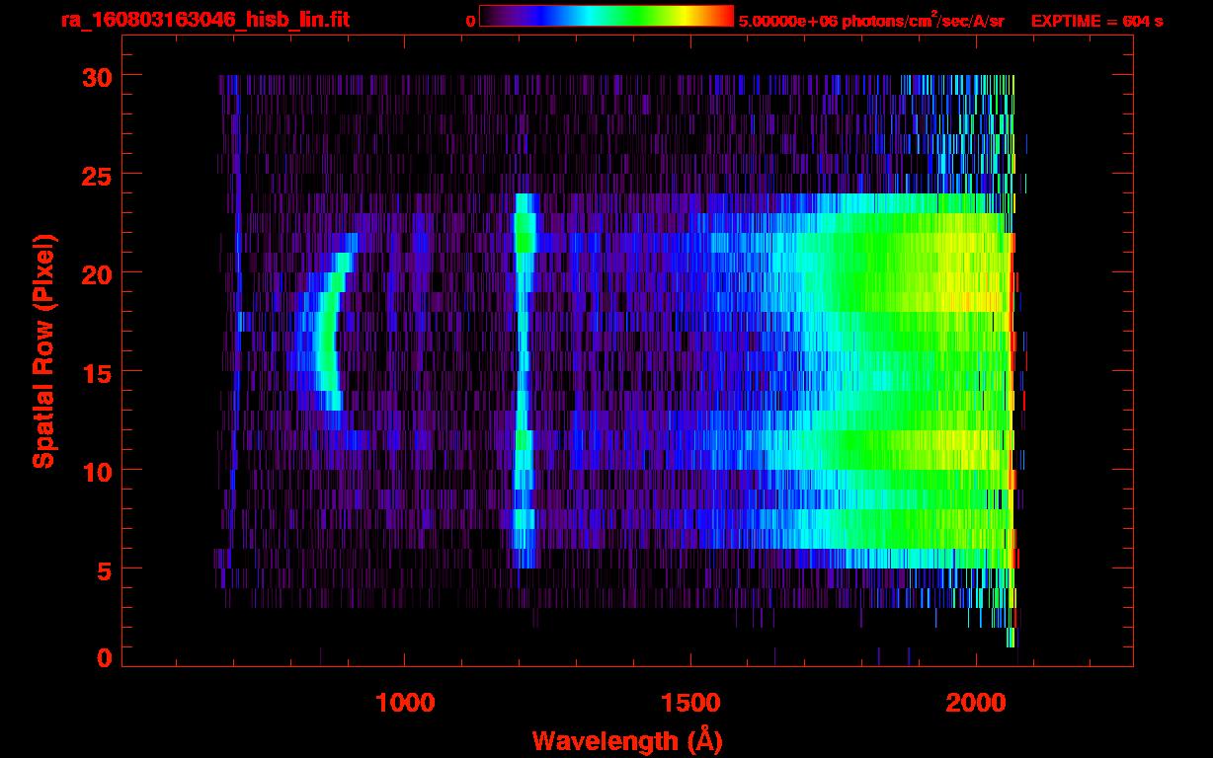Click the 30 spatial row tick label
Viewport: 1213px width, 758px height.
[96, 76]
